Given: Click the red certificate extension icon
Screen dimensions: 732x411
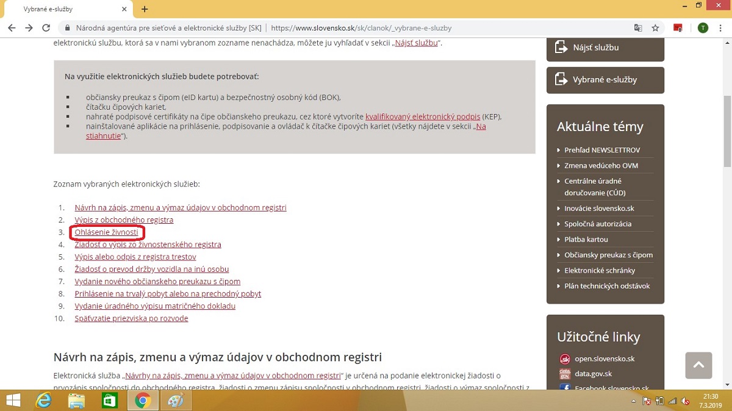Looking at the screenshot, I should tap(678, 28).
